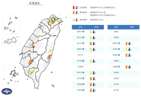
Task: Click the thermometer icon in 南投縣 row
Action: 94,84
